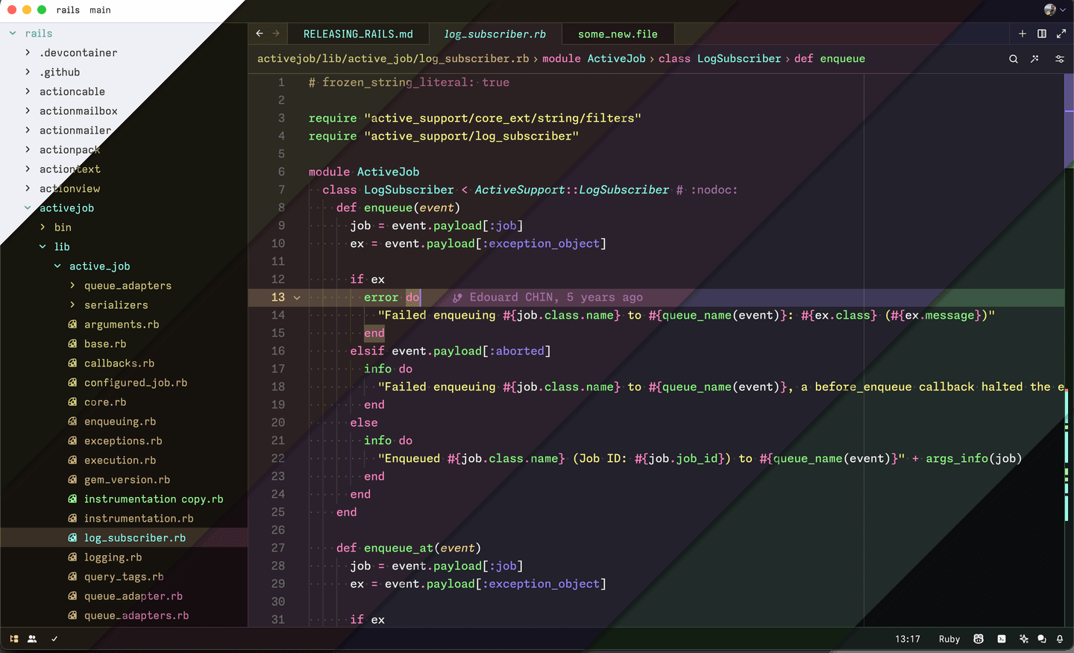1074x653 pixels.
Task: Open the user avatar dropdown menu
Action: point(1054,10)
